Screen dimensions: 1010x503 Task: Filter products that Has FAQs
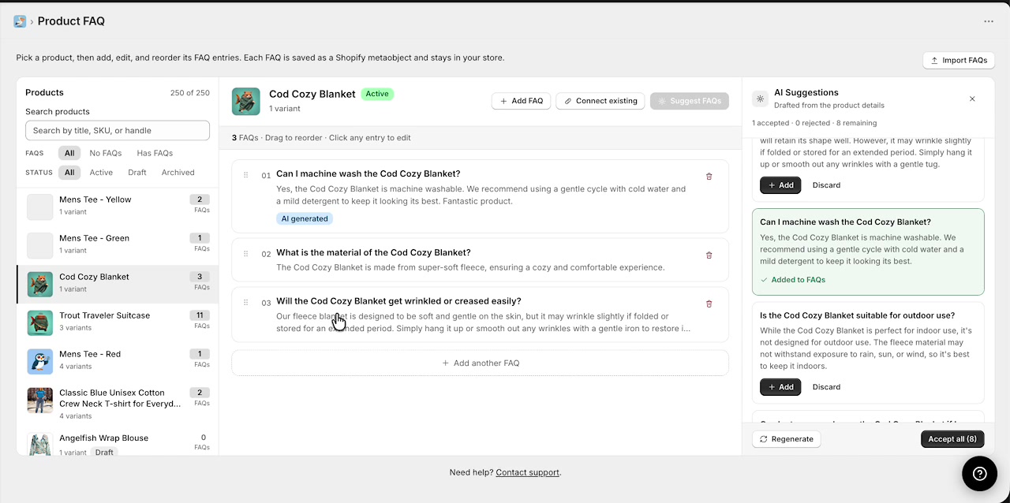[x=155, y=153]
